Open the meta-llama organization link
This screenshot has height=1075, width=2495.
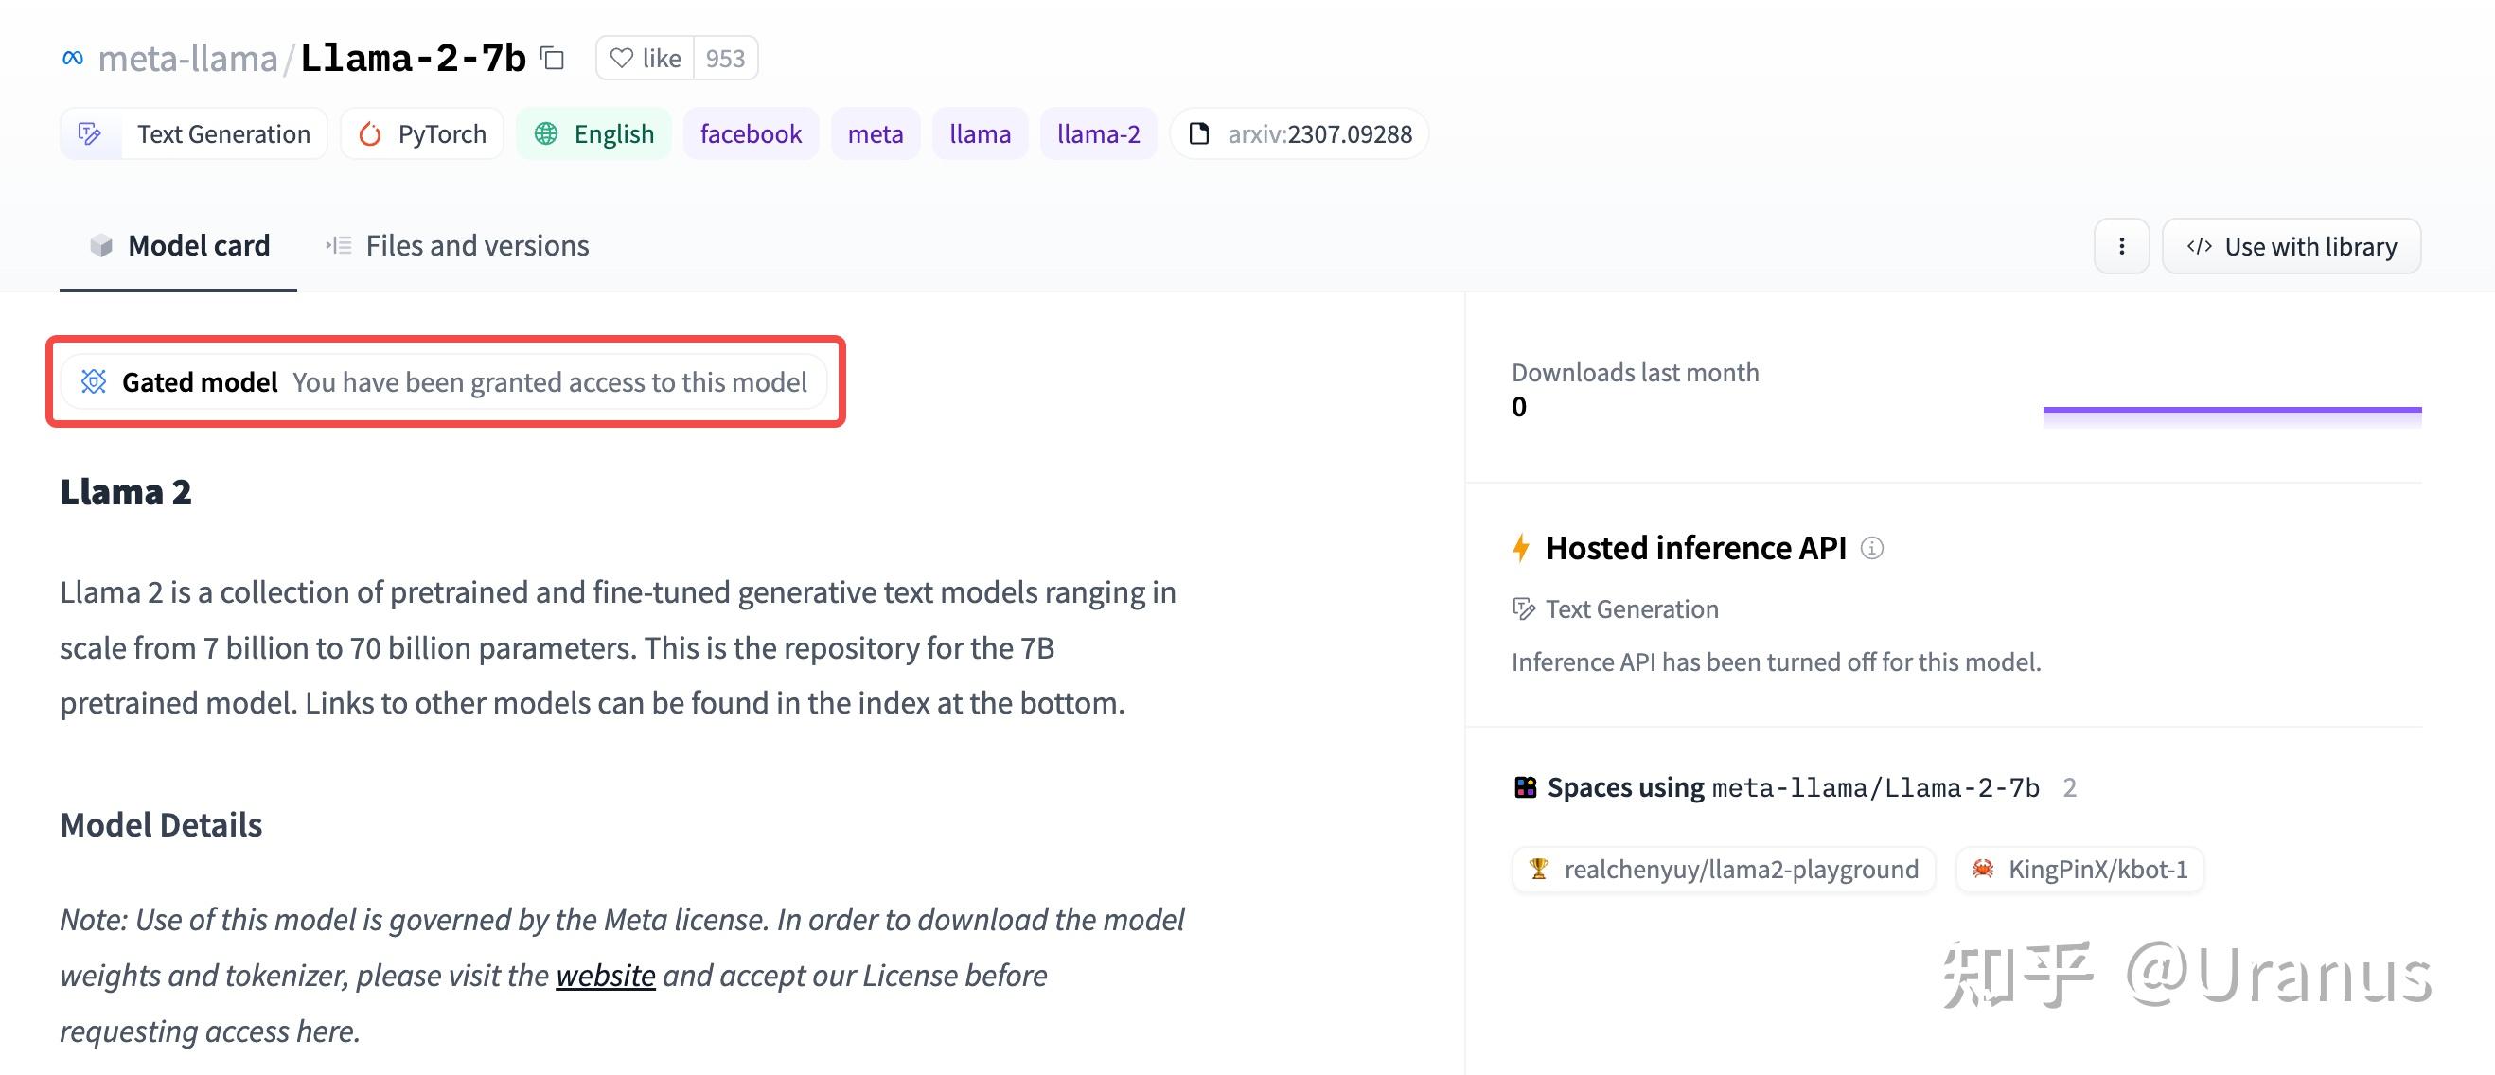coord(188,58)
